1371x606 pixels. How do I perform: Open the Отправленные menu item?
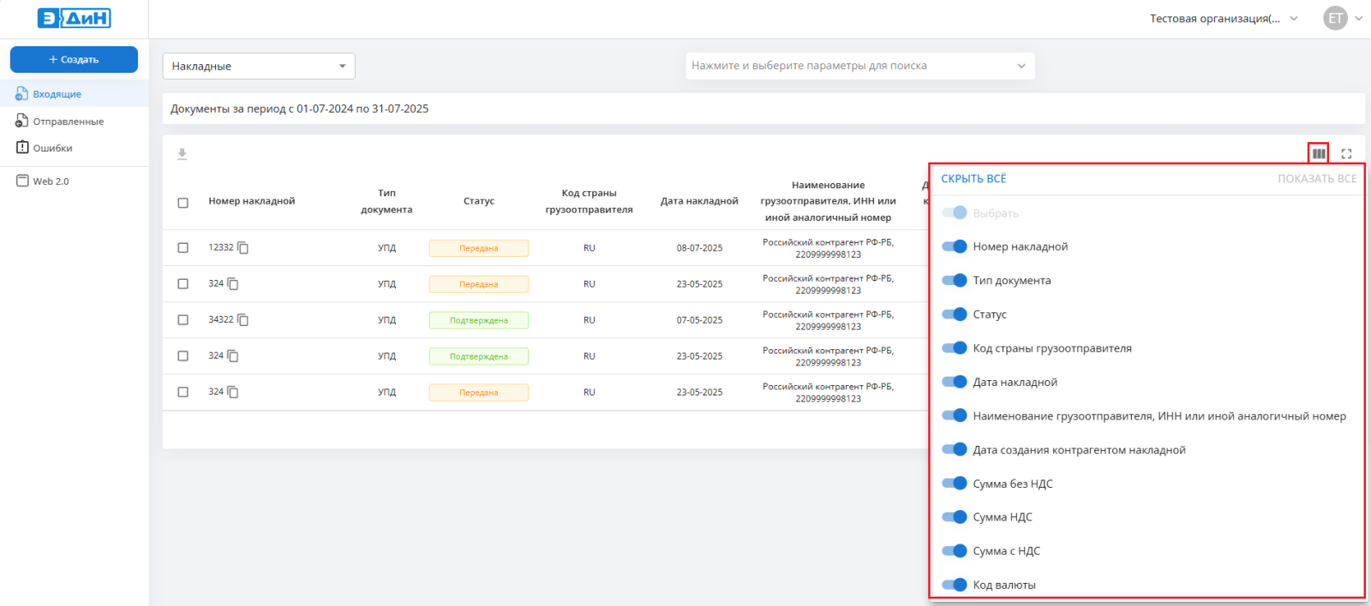(68, 122)
